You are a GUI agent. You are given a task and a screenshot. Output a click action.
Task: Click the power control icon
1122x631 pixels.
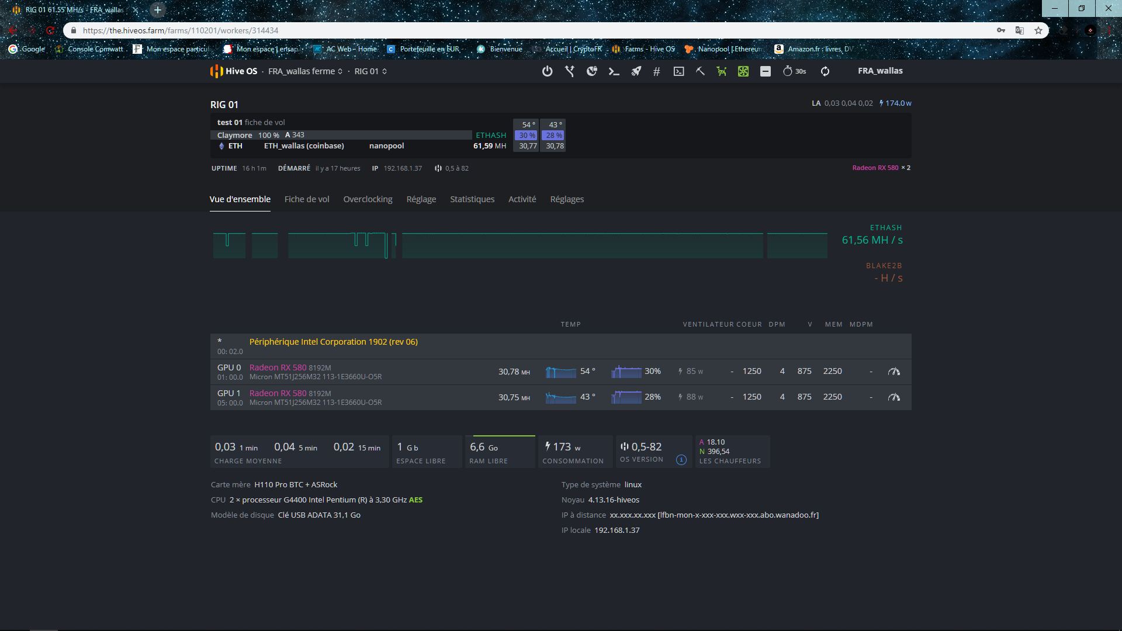pos(547,71)
